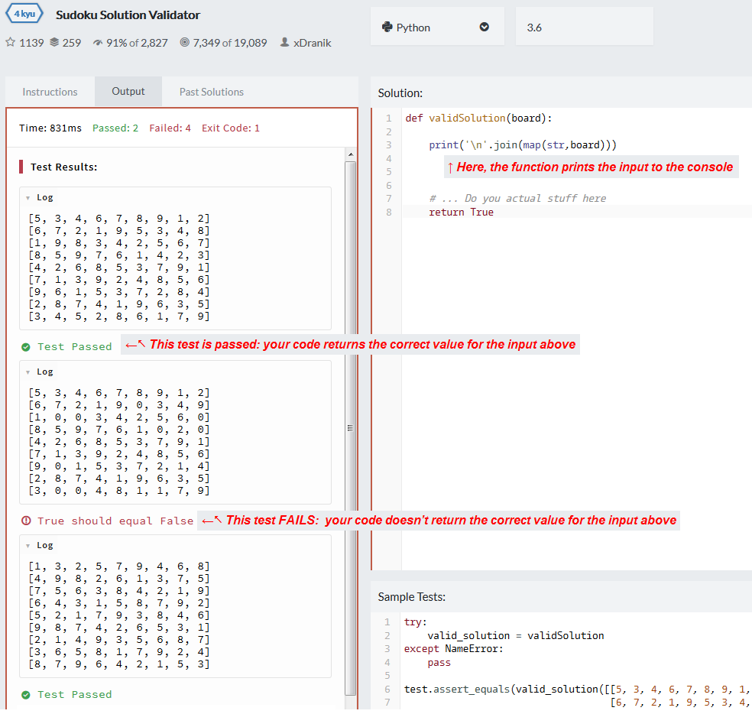Image resolution: width=752 pixels, height=714 pixels.
Task: Click the 'return True' line in solution editor
Action: [x=461, y=212]
